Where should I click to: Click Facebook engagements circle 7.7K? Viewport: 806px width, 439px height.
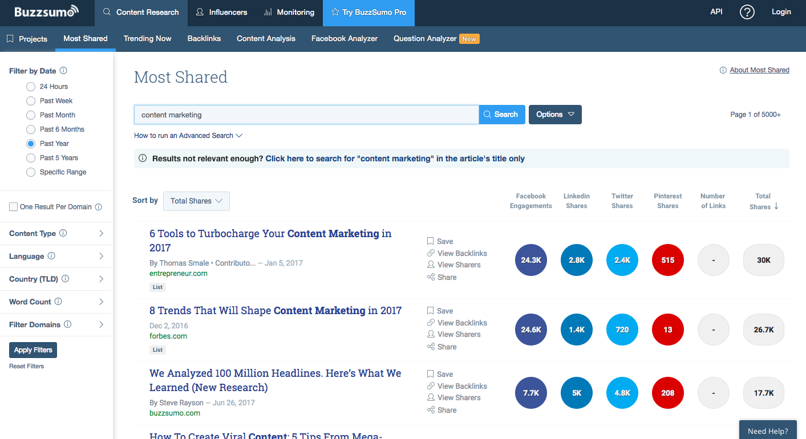(x=531, y=393)
